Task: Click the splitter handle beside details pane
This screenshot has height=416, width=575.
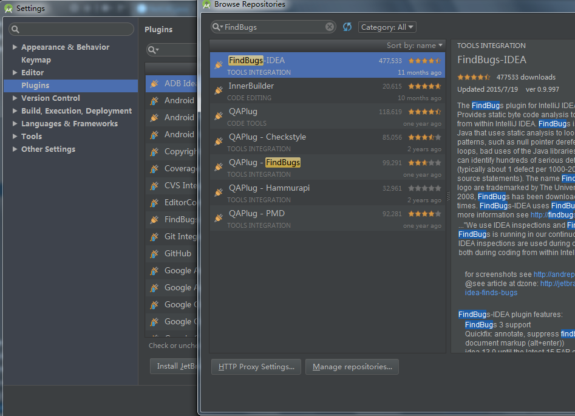Action: (448, 196)
